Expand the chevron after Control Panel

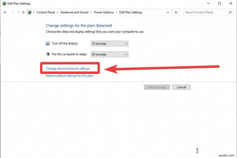[57, 12]
